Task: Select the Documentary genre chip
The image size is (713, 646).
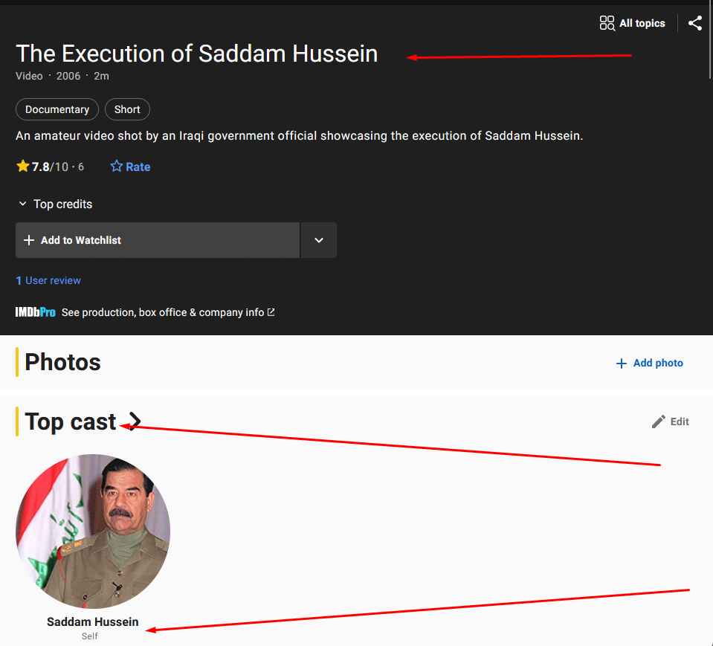Action: pyautogui.click(x=57, y=109)
